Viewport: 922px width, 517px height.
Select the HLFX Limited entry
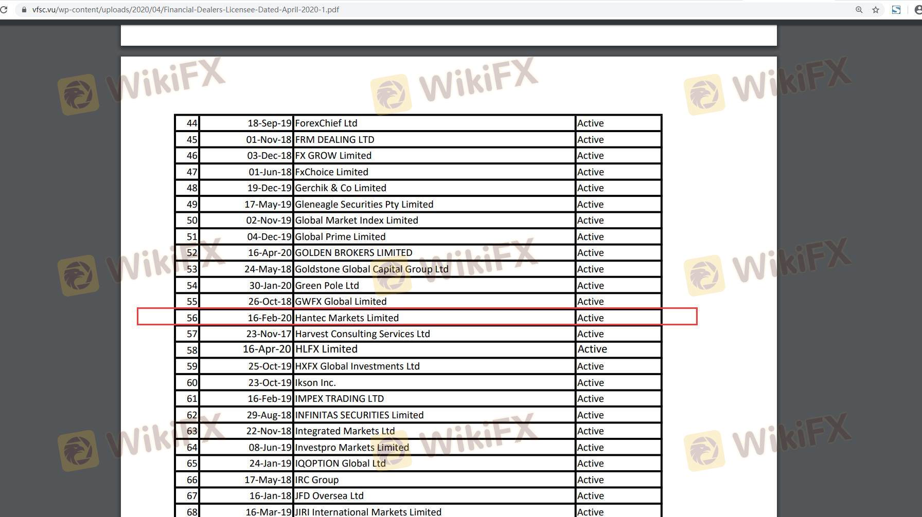point(326,349)
